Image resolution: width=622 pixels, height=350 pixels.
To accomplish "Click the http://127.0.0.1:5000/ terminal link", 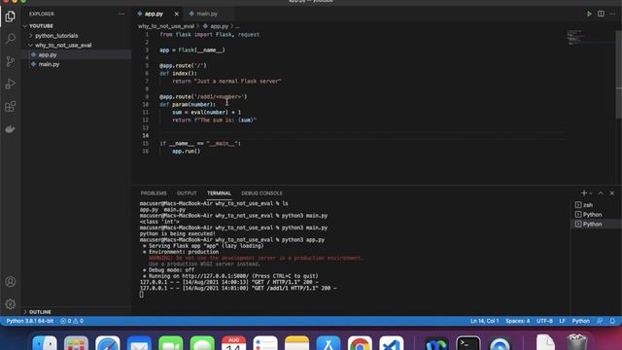I will point(216,276).
